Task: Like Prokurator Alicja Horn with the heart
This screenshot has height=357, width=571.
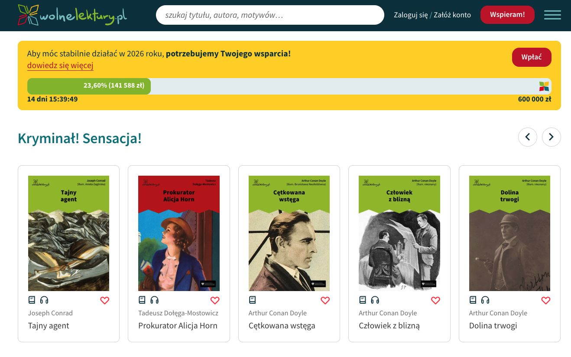Action: [x=215, y=300]
